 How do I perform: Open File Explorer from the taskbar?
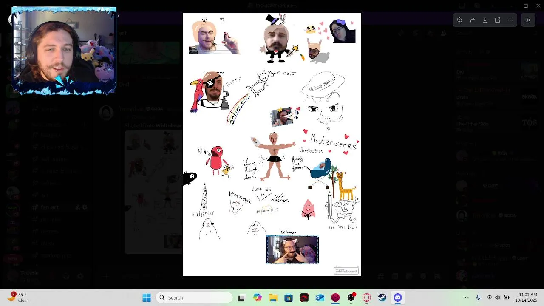[273, 297]
